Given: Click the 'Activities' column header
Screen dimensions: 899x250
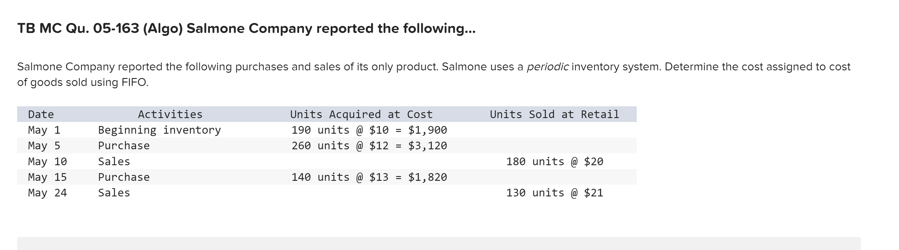Looking at the screenshot, I should coord(170,114).
